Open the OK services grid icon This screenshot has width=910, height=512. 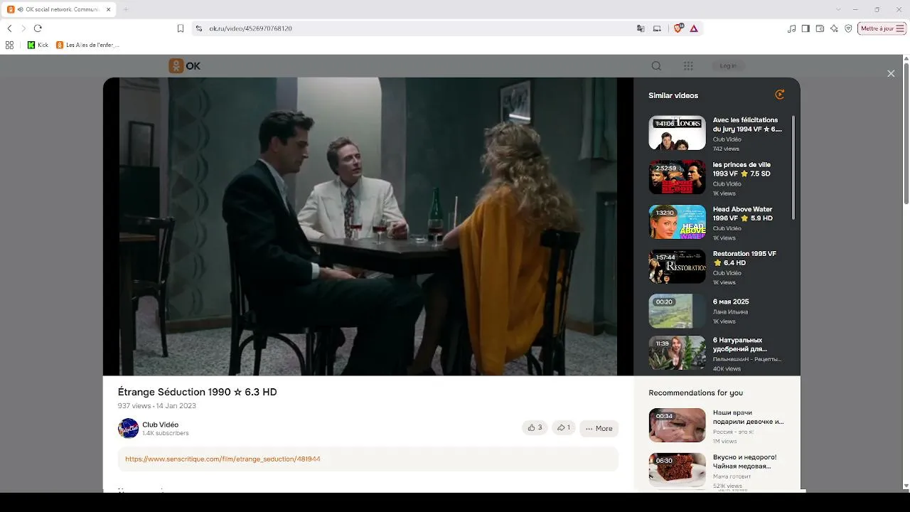(688, 66)
